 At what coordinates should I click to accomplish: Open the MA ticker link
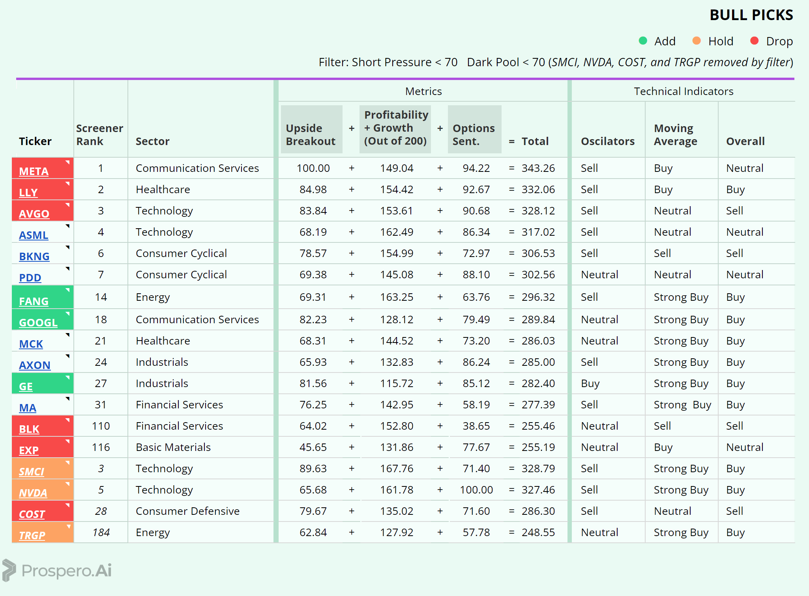pyautogui.click(x=28, y=408)
